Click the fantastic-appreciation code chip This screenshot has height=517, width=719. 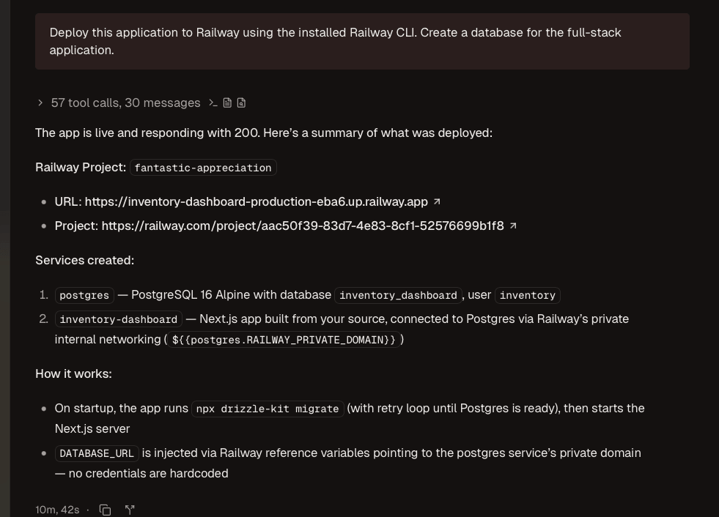[x=203, y=168]
